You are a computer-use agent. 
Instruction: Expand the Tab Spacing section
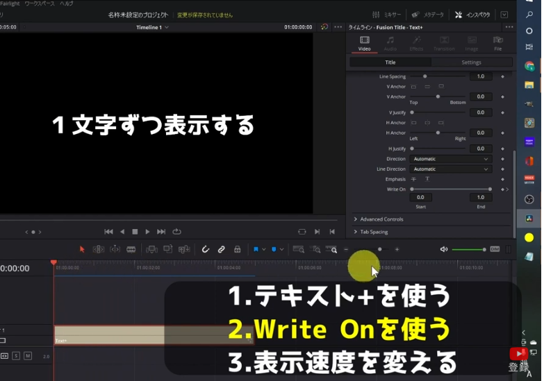[x=374, y=232]
